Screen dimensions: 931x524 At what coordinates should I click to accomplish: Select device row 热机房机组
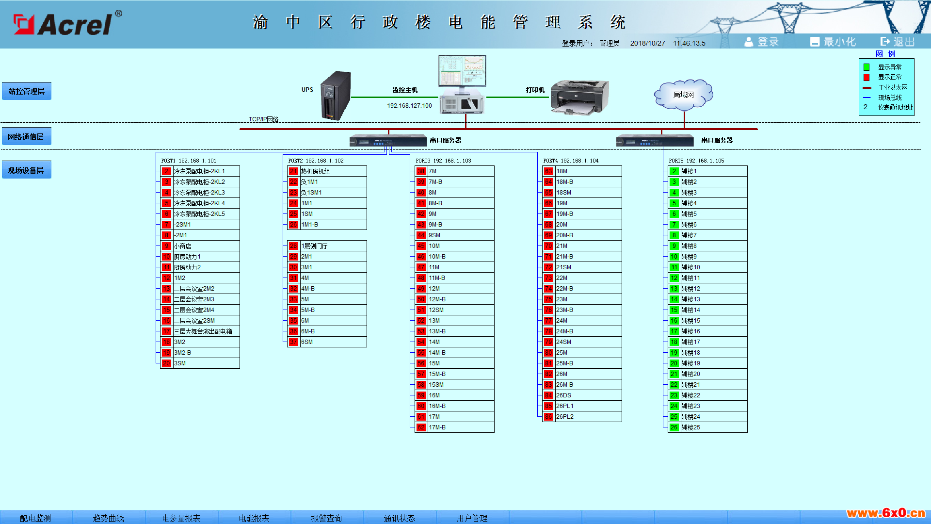click(x=327, y=171)
